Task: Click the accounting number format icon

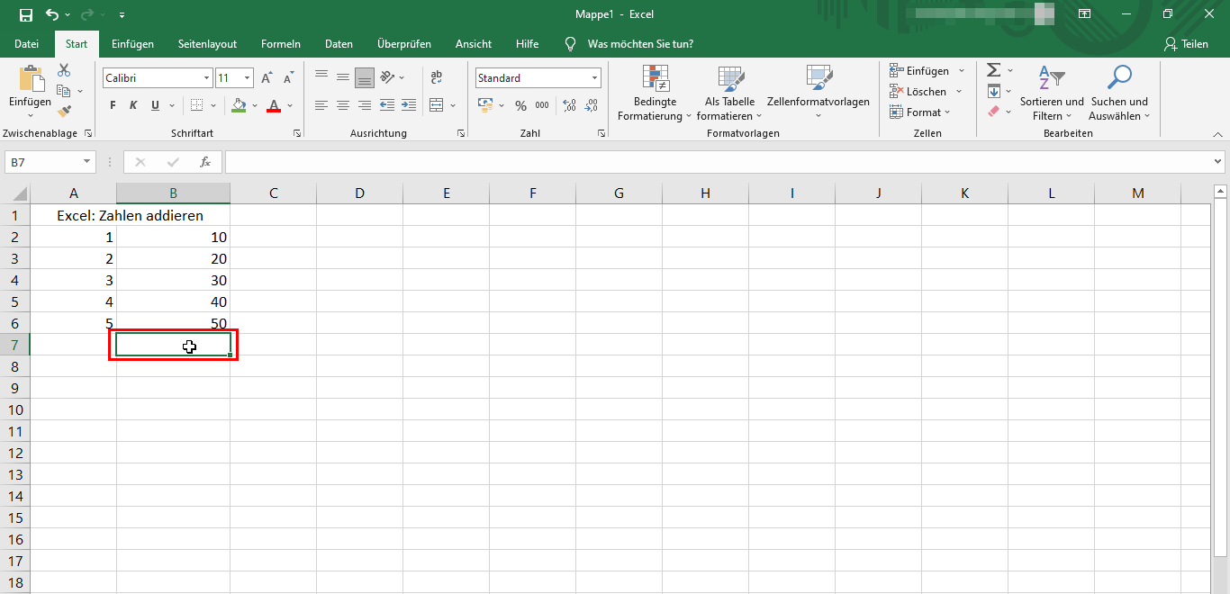Action: click(485, 105)
